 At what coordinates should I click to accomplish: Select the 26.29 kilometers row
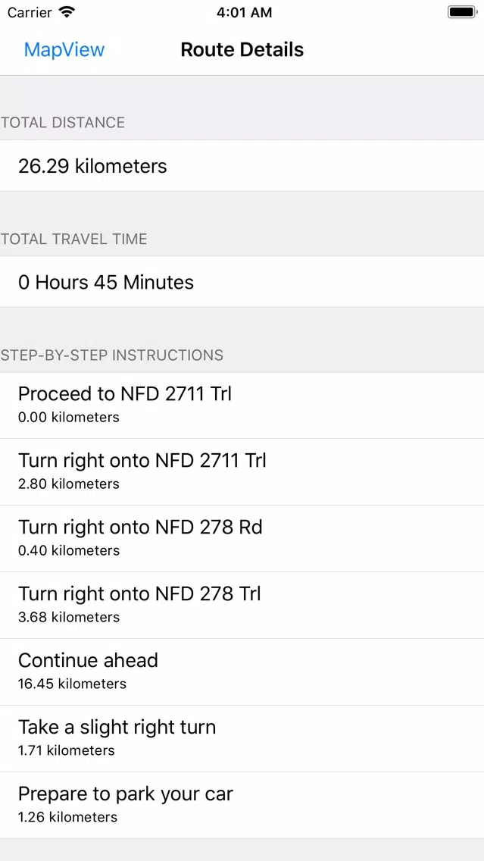(x=242, y=166)
